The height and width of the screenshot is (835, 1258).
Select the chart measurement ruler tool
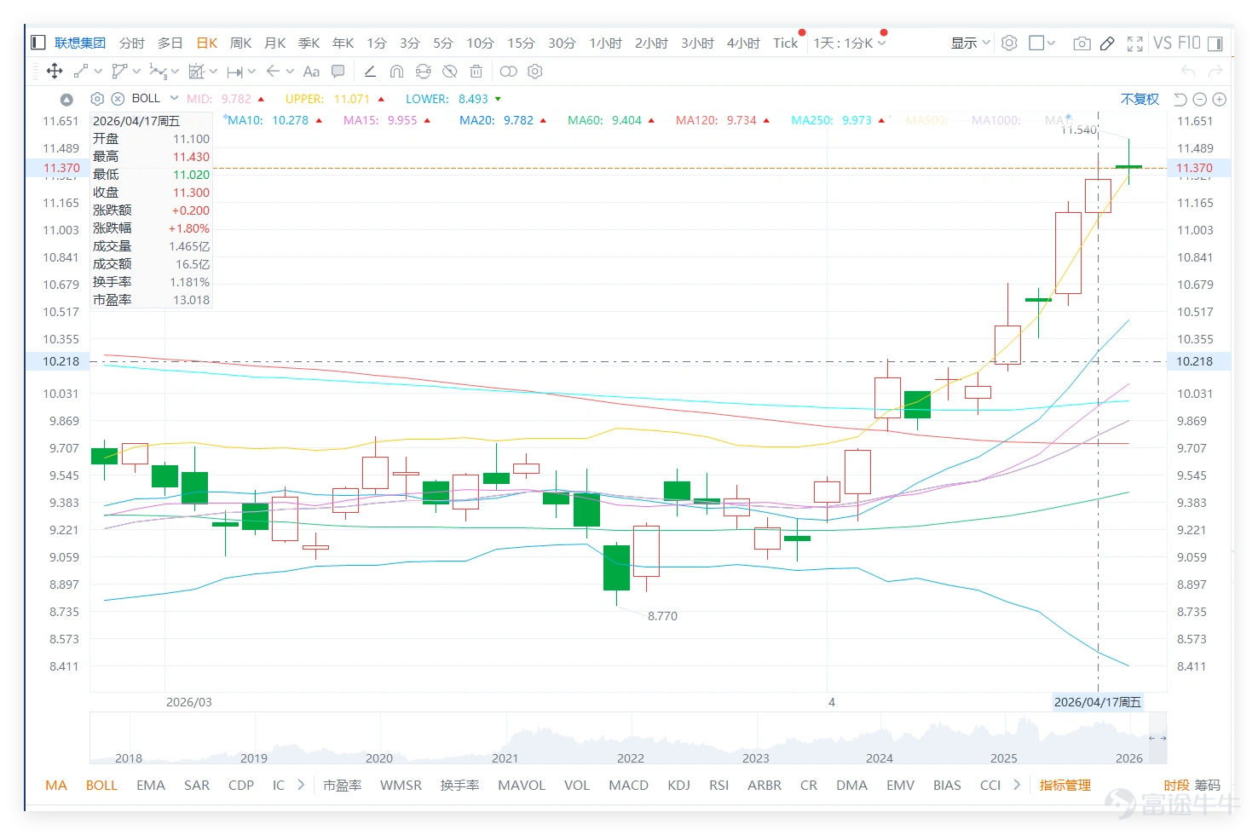[x=196, y=72]
